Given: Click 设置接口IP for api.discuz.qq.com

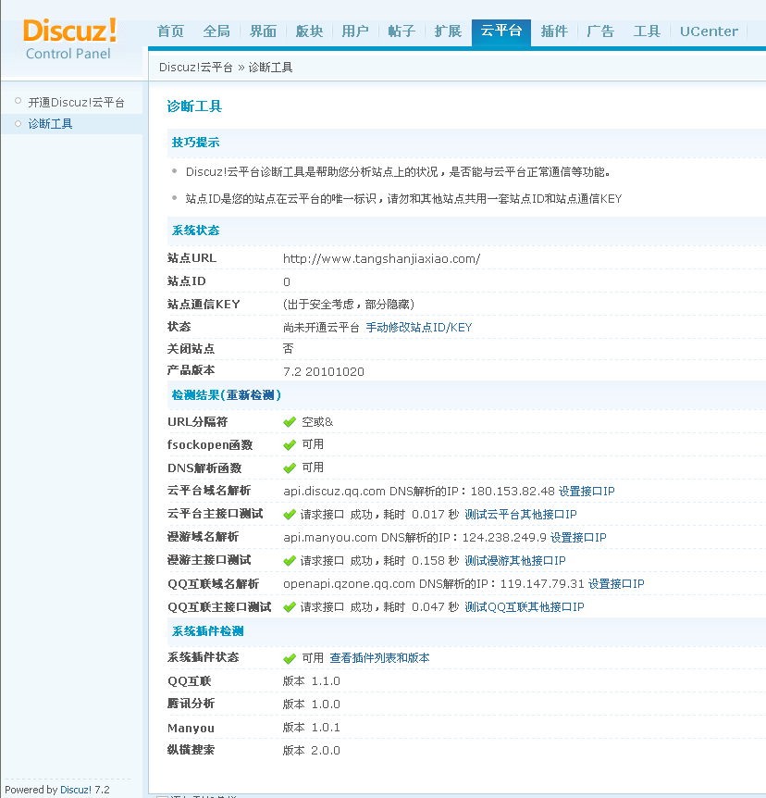Looking at the screenshot, I should click(587, 492).
